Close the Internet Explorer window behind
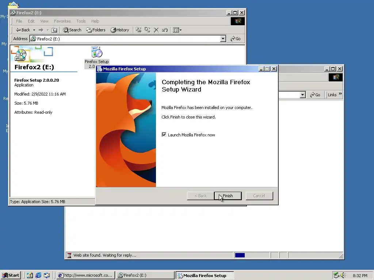The image size is (374, 280). click(340, 69)
